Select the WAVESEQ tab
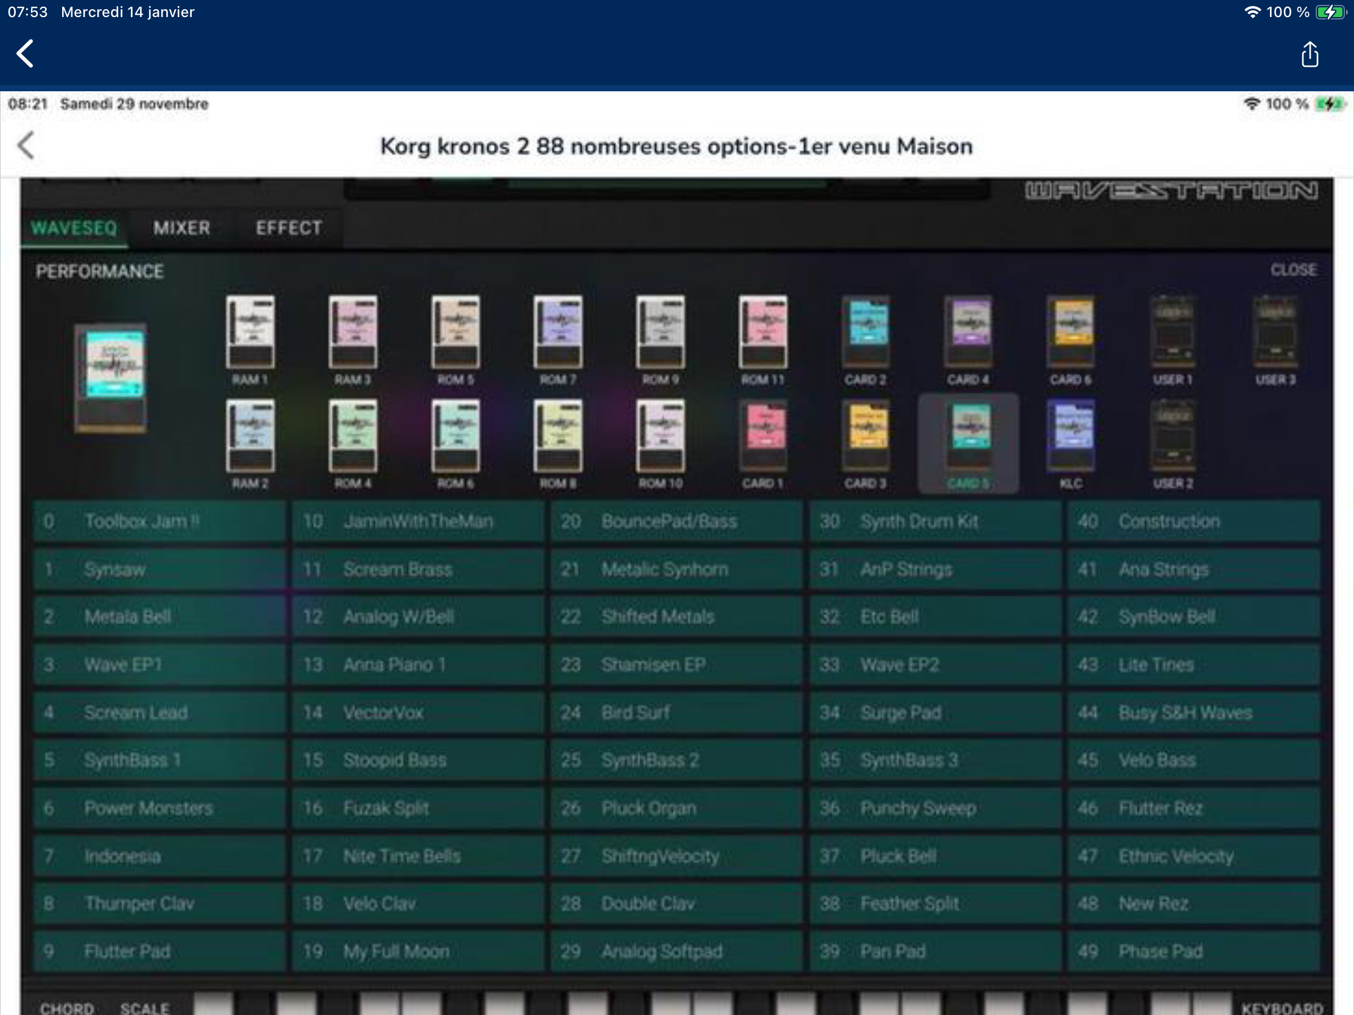The image size is (1354, 1015). coord(74,228)
